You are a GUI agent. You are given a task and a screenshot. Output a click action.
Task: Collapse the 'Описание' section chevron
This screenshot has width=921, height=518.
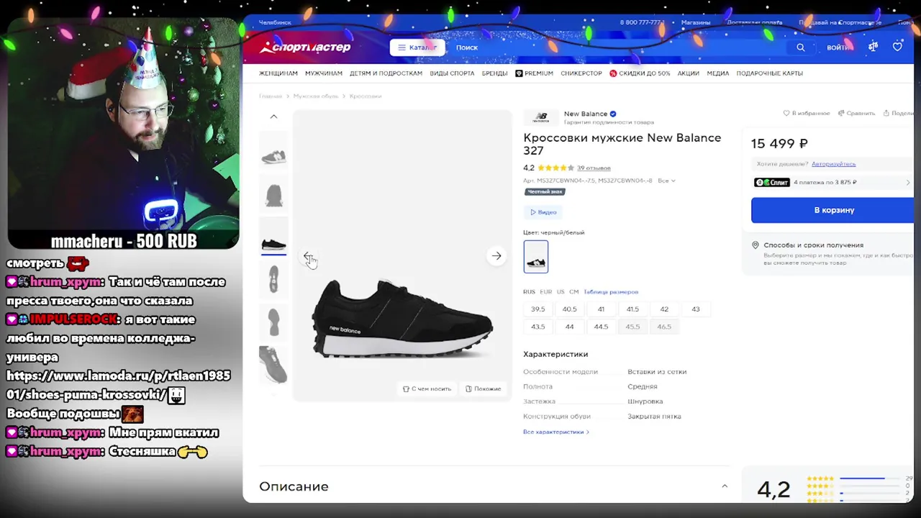[725, 486]
